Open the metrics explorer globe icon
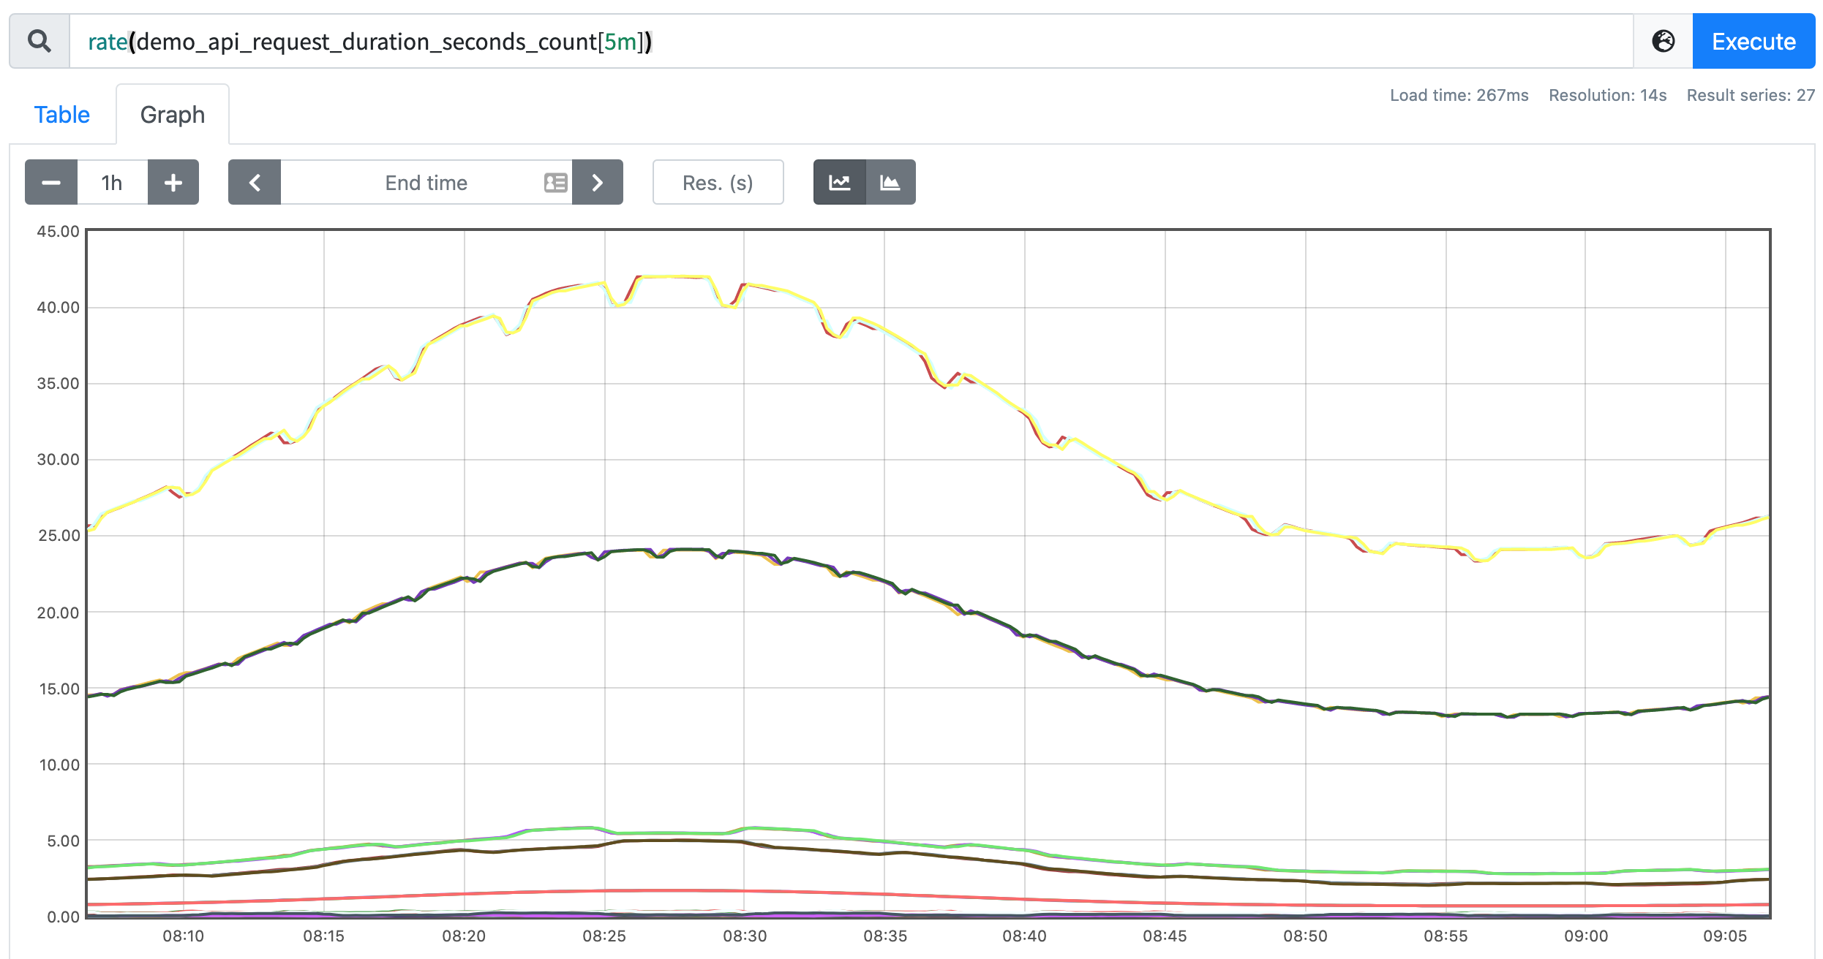1823x959 pixels. [x=1664, y=42]
